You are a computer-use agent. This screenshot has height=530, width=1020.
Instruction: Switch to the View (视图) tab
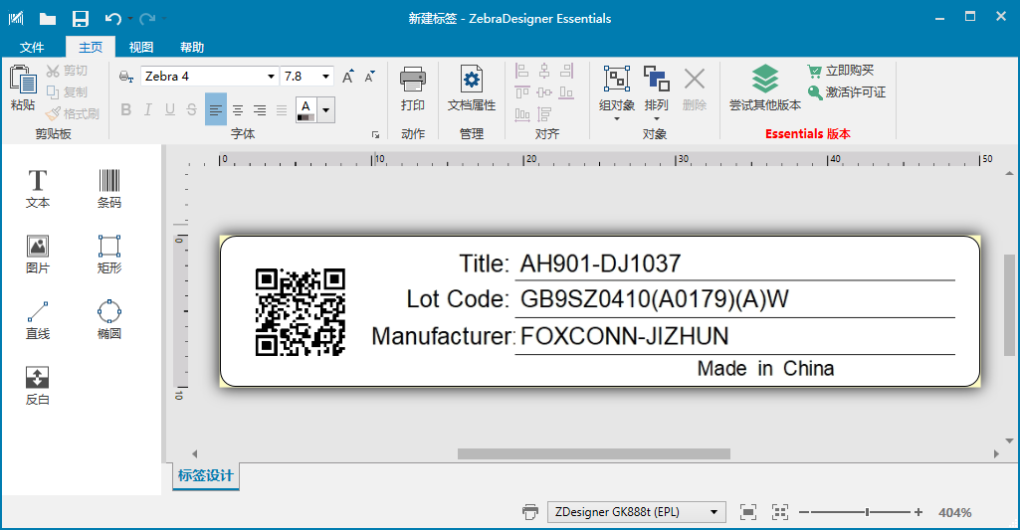point(141,47)
